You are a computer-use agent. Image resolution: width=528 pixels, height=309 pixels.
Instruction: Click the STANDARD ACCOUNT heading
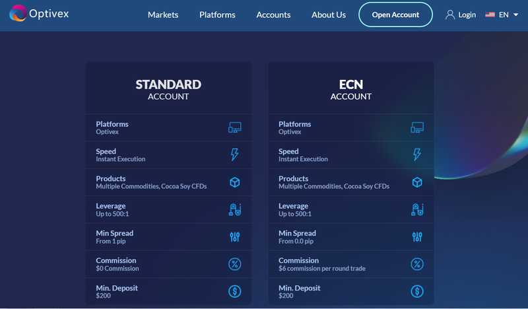click(168, 90)
